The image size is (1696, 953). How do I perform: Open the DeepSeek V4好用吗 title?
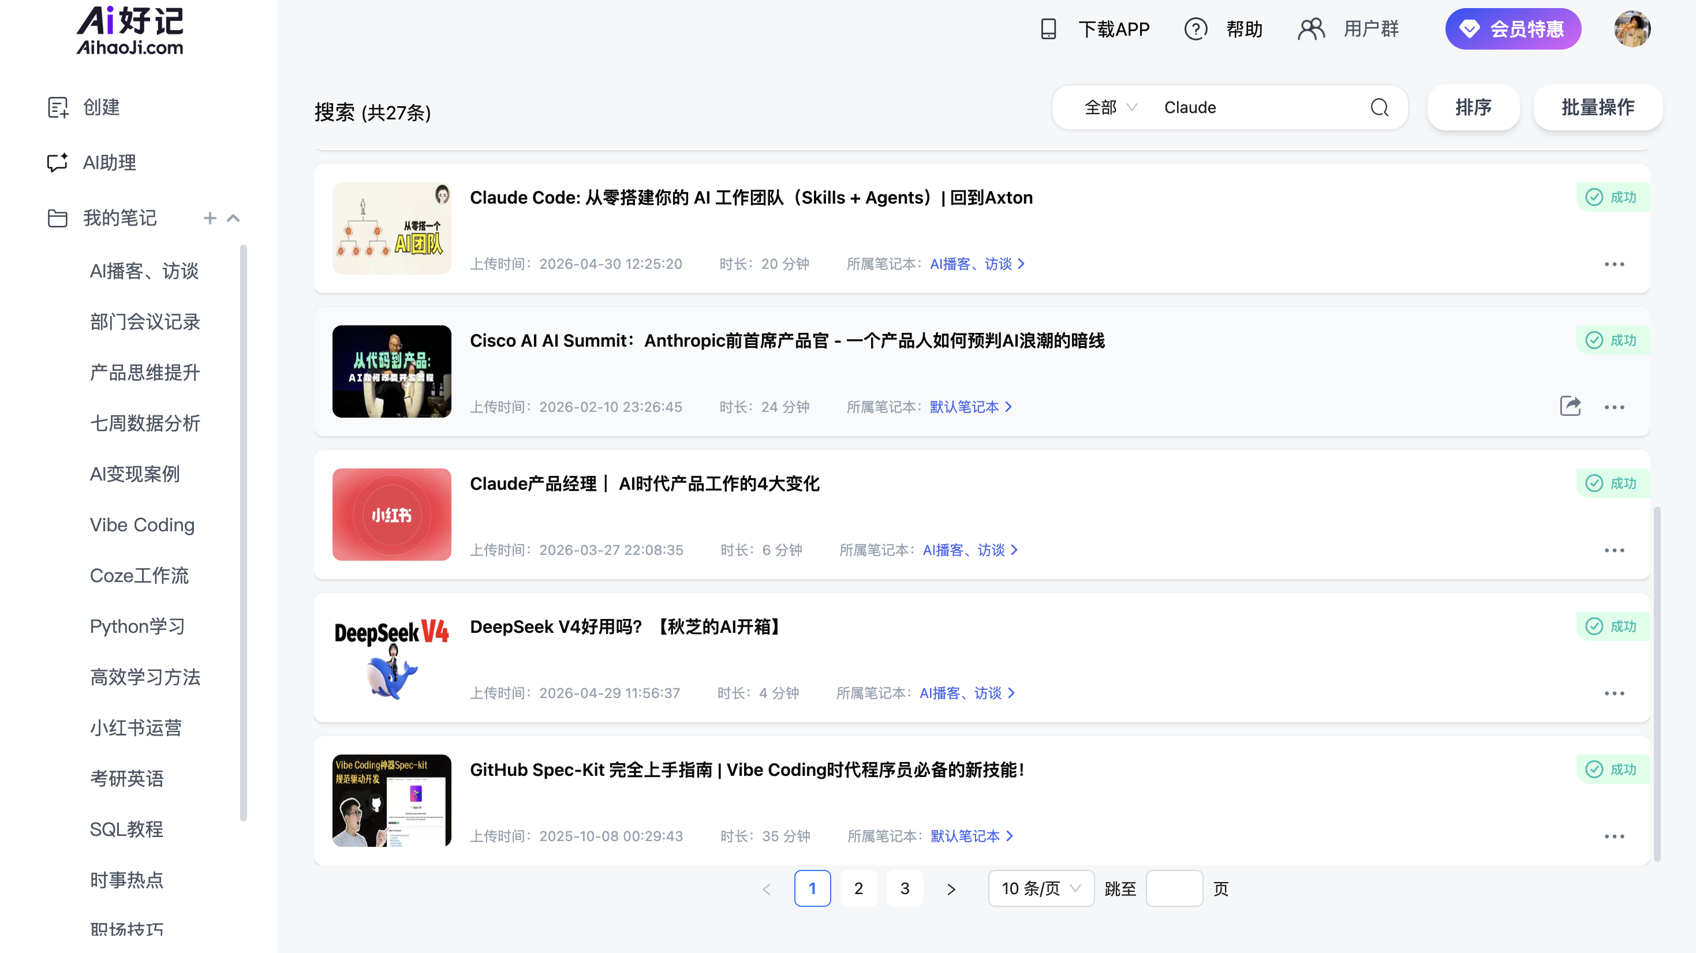(x=627, y=626)
